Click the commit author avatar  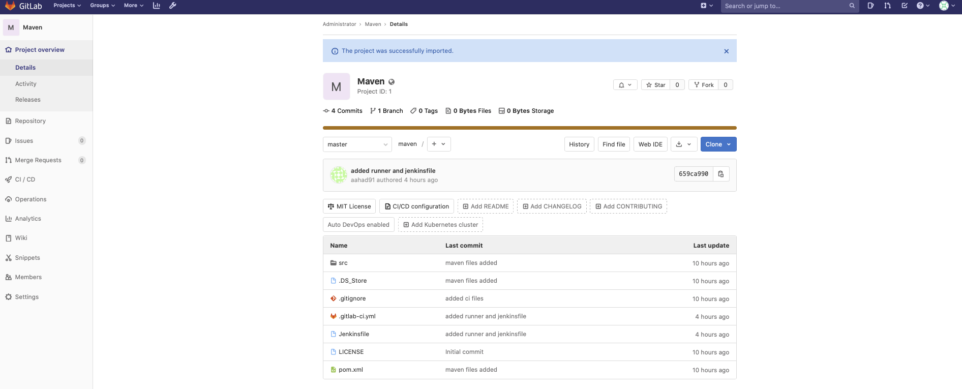pos(339,175)
